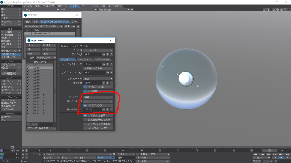Open the 表示 全オブジェクト dropdown
This screenshot has width=291, height=163.
pos(46,58)
